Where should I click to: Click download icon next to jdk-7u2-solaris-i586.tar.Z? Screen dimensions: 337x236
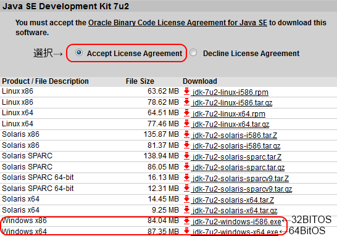186,134
